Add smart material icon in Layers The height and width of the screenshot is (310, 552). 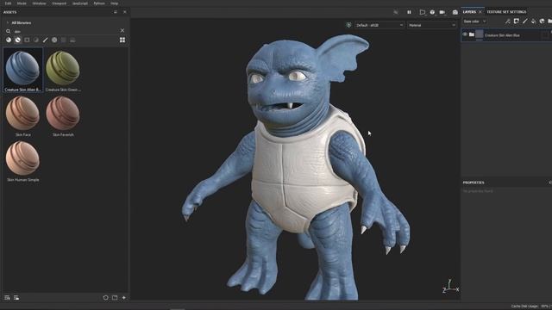pyautogui.click(x=542, y=22)
